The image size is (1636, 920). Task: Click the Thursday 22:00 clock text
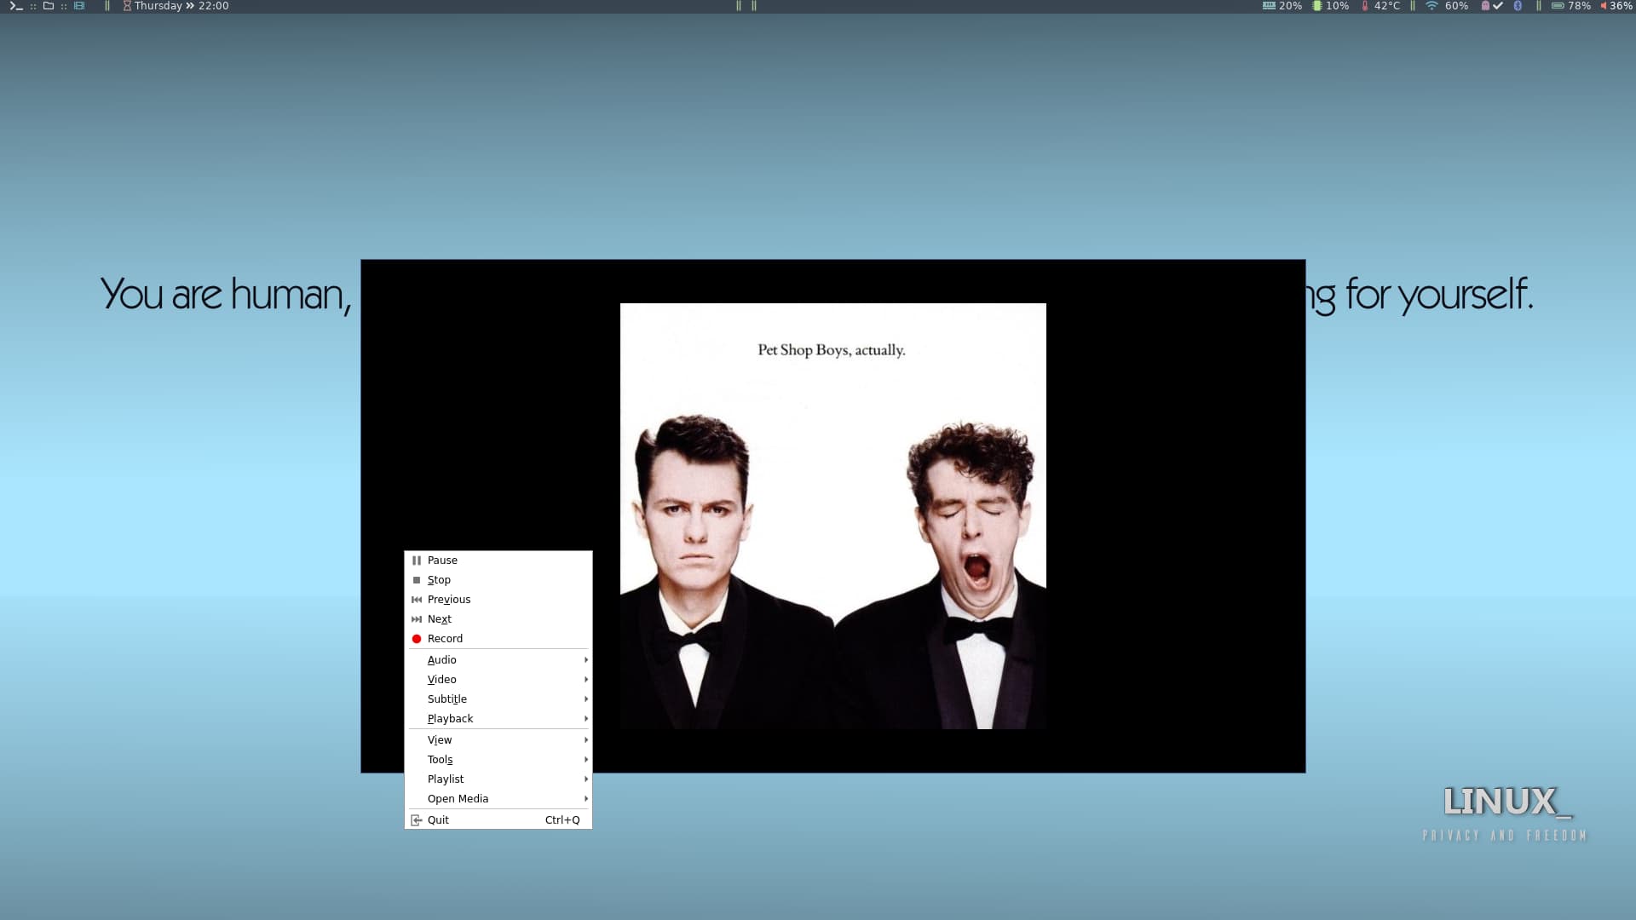(x=181, y=6)
